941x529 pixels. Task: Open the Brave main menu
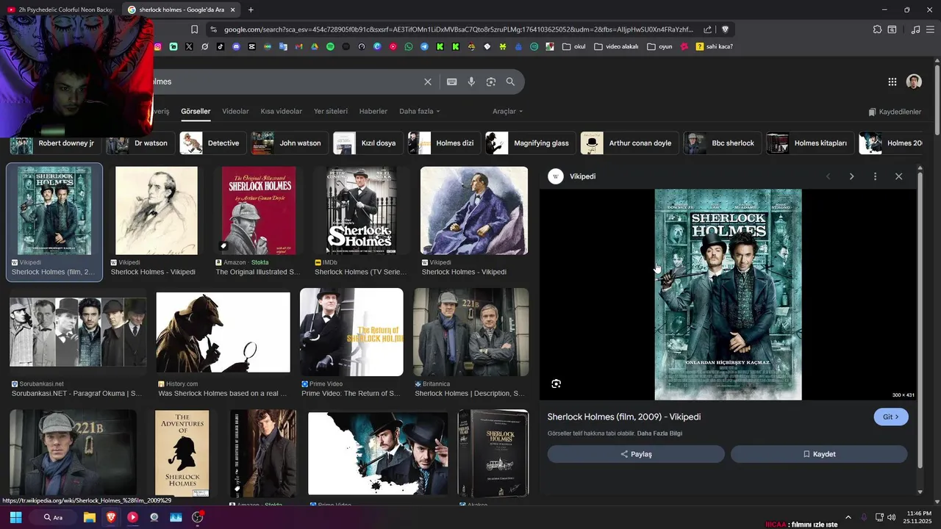931,29
